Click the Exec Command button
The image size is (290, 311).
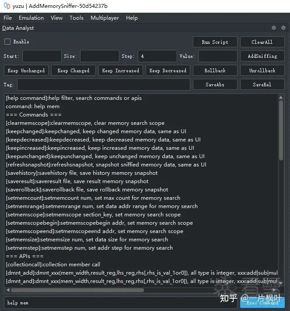coord(262,303)
